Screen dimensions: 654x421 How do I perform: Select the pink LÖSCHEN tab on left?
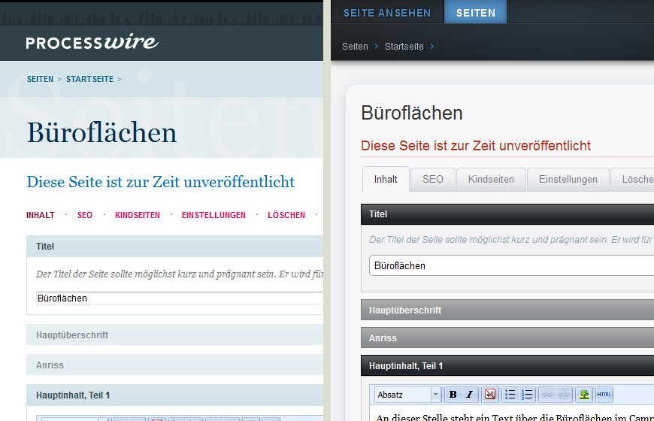coord(286,215)
